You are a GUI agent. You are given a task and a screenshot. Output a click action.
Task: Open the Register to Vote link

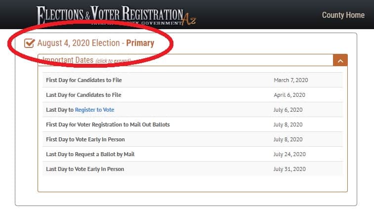[94, 110]
